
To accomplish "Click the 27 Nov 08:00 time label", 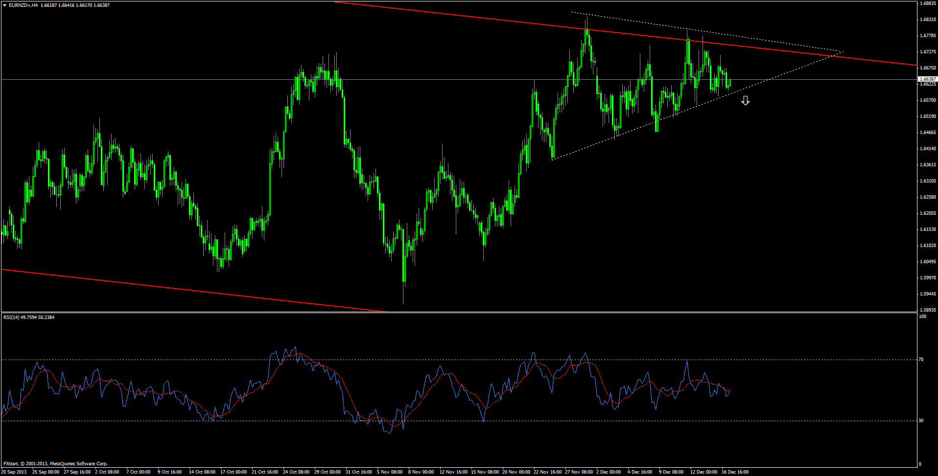I will [x=579, y=472].
